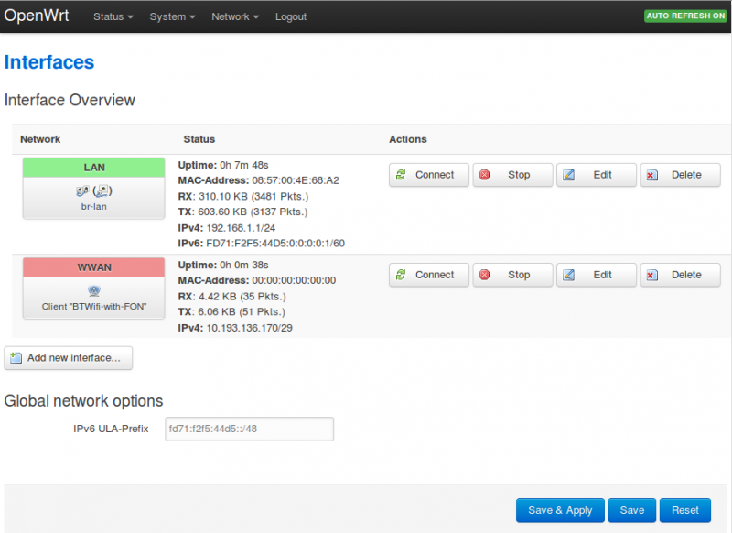Viewport: 732px width, 533px height.
Task: Select the green LAN network label
Action: tap(93, 168)
